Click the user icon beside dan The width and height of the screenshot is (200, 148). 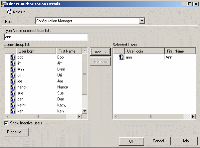(13, 99)
